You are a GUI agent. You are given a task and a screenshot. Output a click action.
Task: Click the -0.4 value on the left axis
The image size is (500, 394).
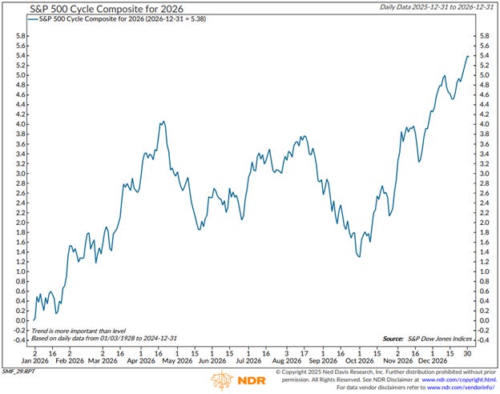(19, 340)
